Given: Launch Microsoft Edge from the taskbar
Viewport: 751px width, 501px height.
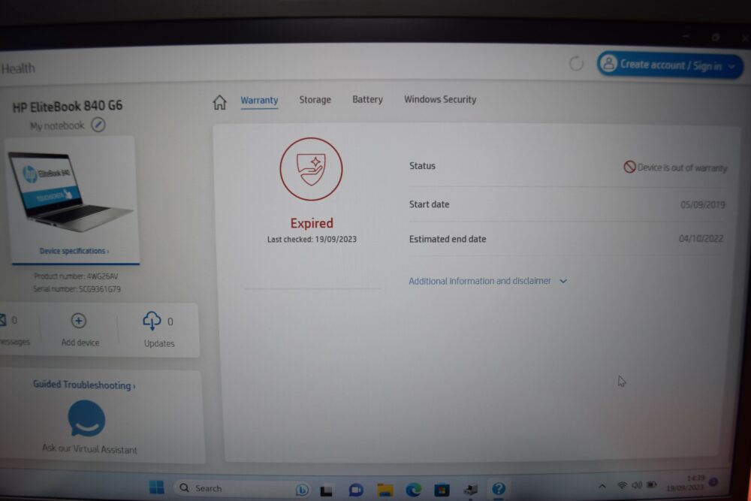Looking at the screenshot, I should click(x=413, y=490).
